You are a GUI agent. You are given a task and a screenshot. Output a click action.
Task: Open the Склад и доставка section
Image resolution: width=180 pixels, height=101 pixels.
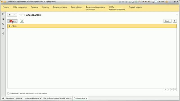pos(60,7)
